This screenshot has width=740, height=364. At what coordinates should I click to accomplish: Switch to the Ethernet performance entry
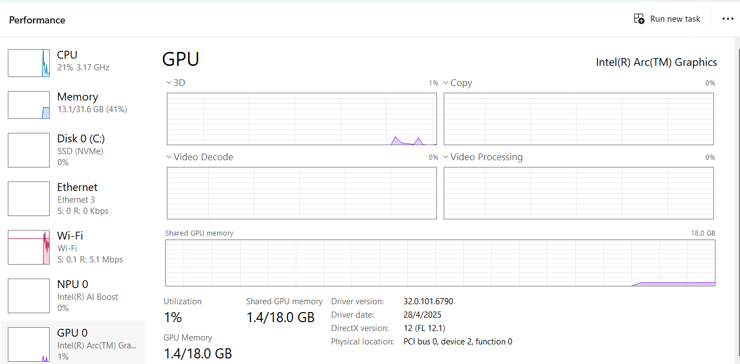73,199
